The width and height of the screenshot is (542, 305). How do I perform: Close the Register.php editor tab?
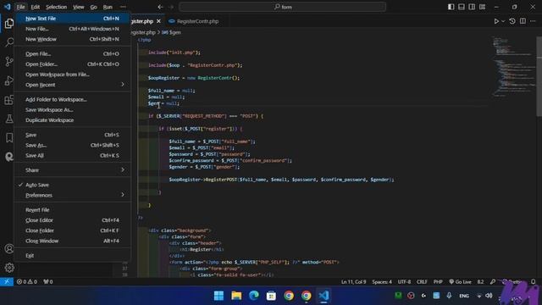point(158,21)
